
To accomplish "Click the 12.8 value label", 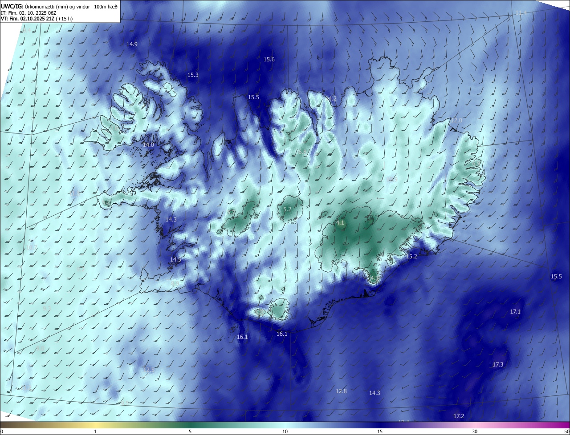I will [341, 391].
